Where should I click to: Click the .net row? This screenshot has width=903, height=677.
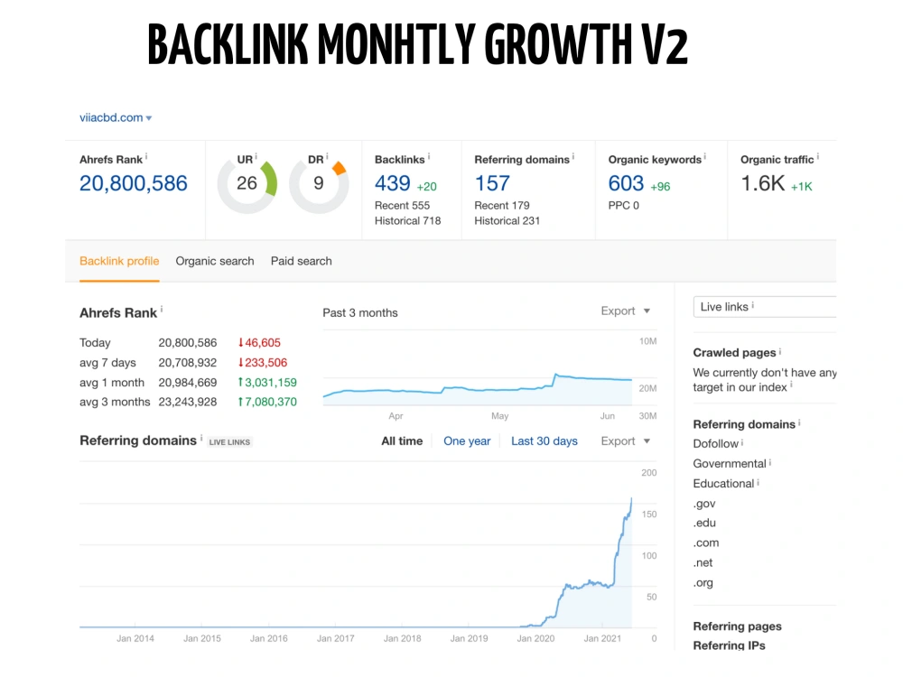pyautogui.click(x=703, y=563)
